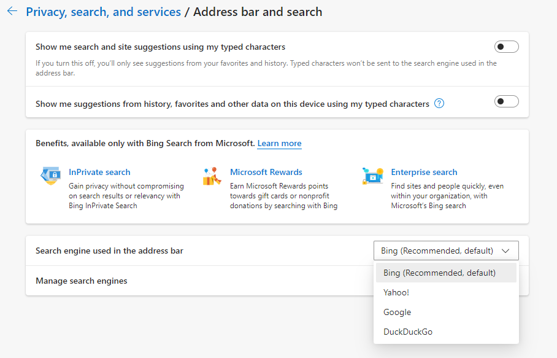
Task: Click 'Find sites and people quickly' description
Action: (x=447, y=196)
